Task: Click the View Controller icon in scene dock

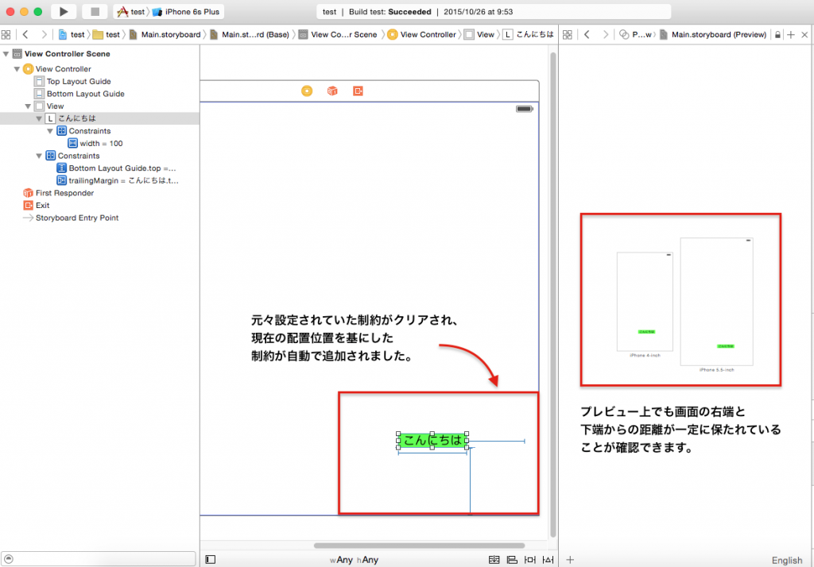Action: 307,91
